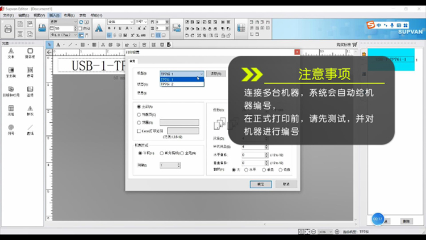Select the barcode object in left panel

(x=11, y=72)
